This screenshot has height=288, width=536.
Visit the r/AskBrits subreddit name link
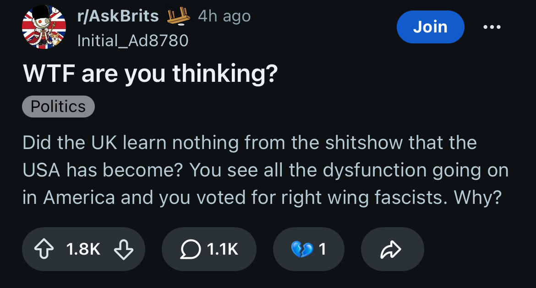point(118,16)
